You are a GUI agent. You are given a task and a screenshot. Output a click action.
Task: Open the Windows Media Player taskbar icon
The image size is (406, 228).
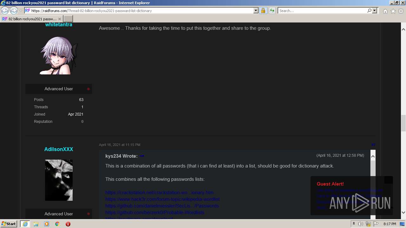[47, 224]
